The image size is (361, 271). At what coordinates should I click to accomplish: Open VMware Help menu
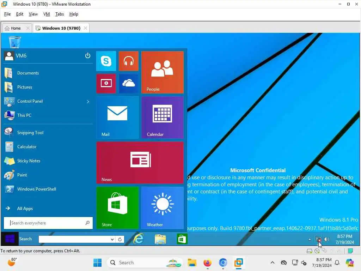[74, 14]
